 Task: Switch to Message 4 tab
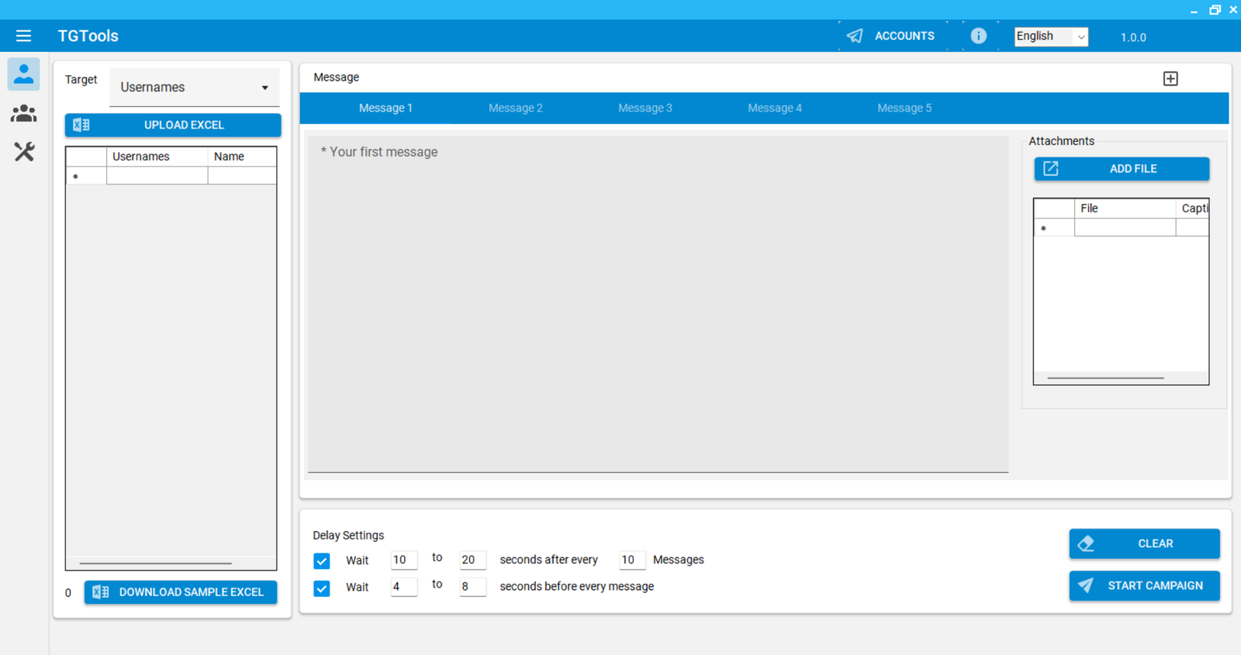pyautogui.click(x=775, y=108)
